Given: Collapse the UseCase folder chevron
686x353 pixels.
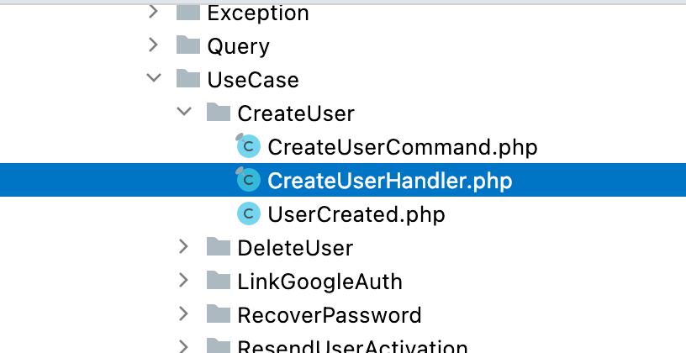Looking at the screenshot, I should 154,78.
